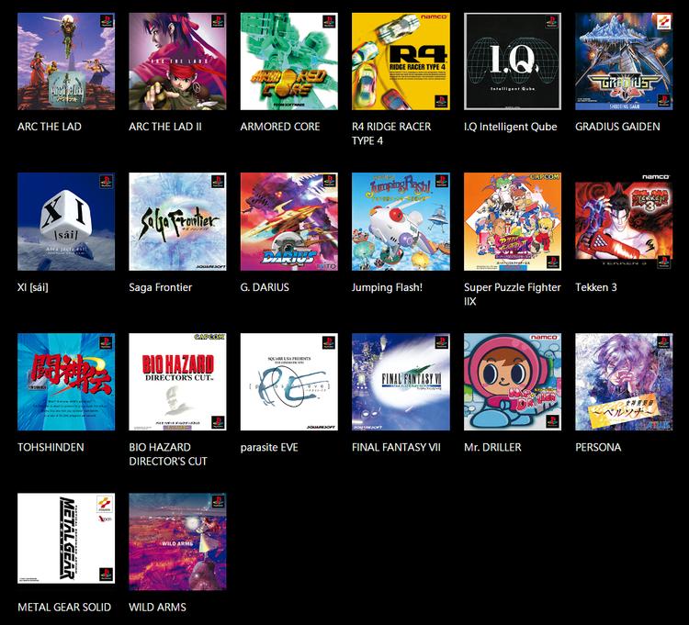Click the "PERSONA" title text
This screenshot has height=625, width=689.
(x=598, y=447)
